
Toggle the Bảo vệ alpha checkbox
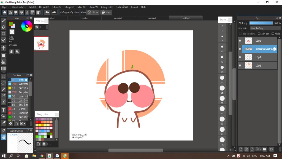coord(240,34)
